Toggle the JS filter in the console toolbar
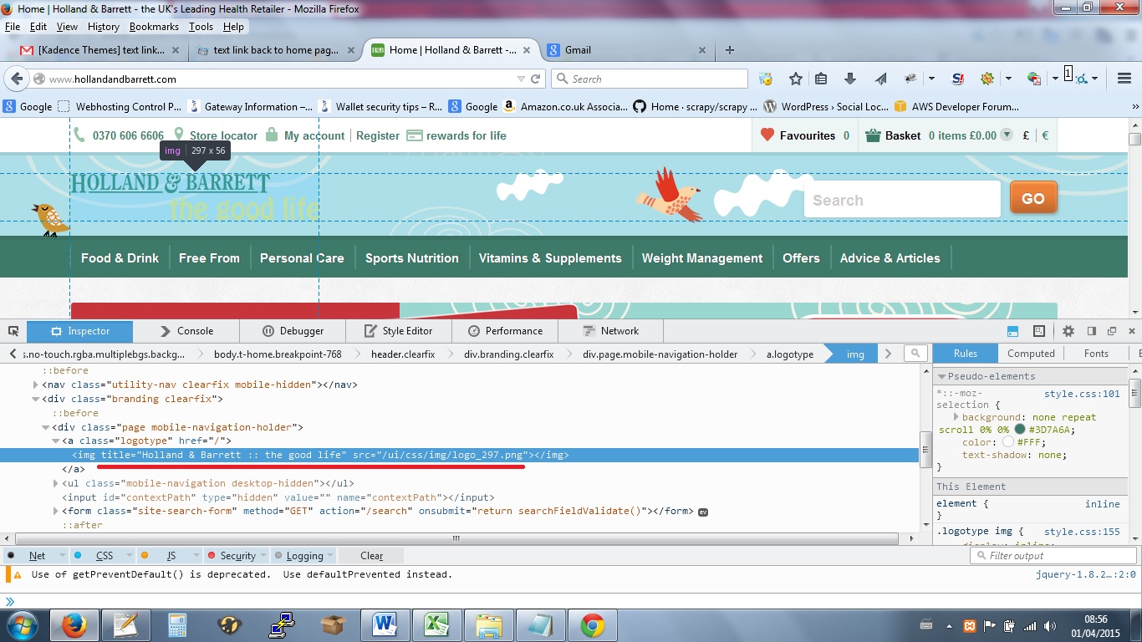The width and height of the screenshot is (1142, 642). (x=171, y=555)
